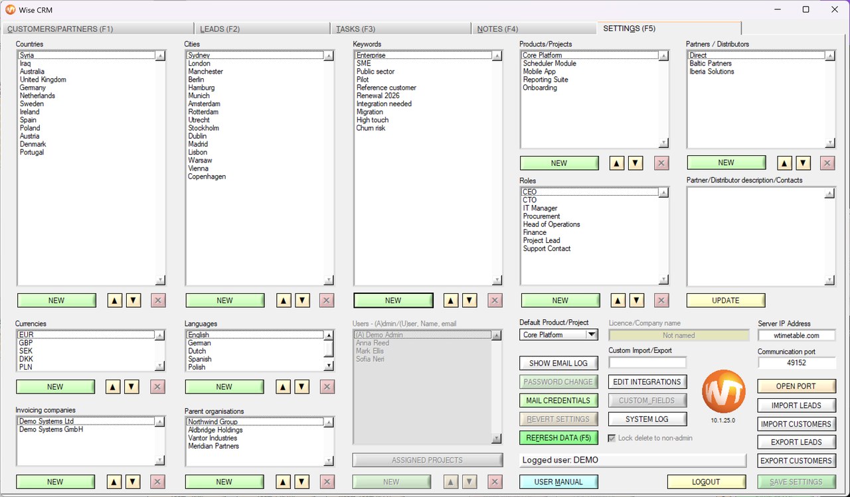Click NEW under Roles list
The image size is (850, 497).
(560, 301)
